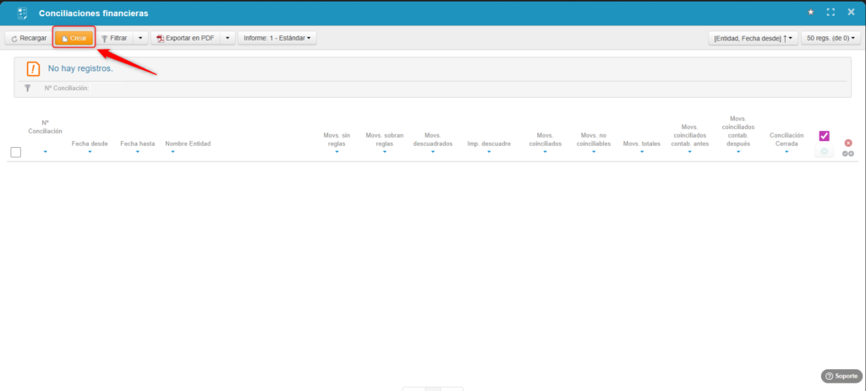Tick the select-all checkbox in table header

(x=15, y=152)
